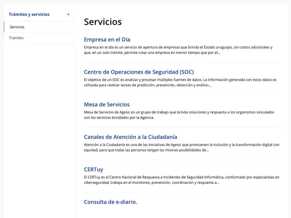Open Centro de Operaciones de Seguridad (SOC)

click(139, 72)
